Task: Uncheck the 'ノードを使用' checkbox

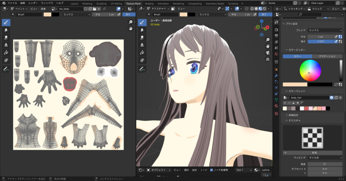Action: coord(212,170)
